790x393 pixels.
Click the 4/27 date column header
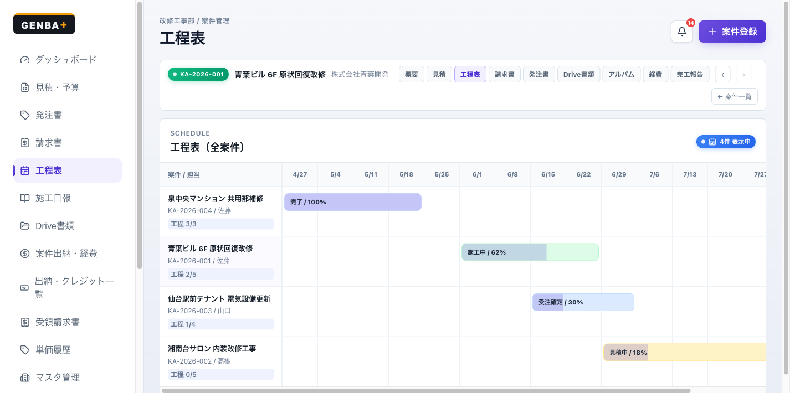(300, 174)
